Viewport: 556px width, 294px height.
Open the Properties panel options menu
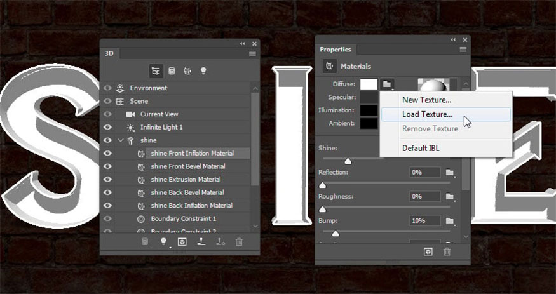pos(463,50)
